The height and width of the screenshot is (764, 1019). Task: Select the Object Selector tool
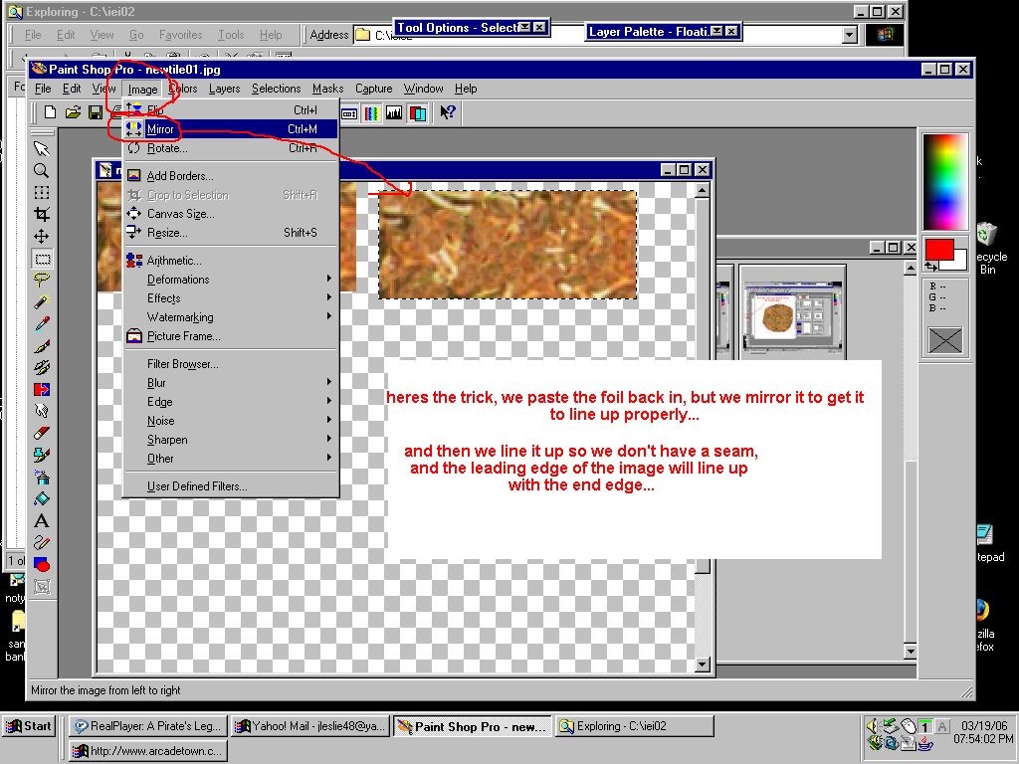pos(42,587)
